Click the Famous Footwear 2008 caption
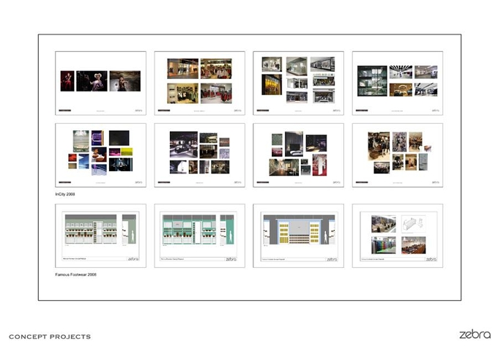 click(76, 275)
